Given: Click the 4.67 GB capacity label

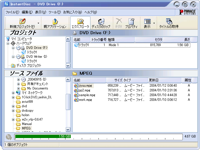Looking at the screenshot, I should click(190, 136).
